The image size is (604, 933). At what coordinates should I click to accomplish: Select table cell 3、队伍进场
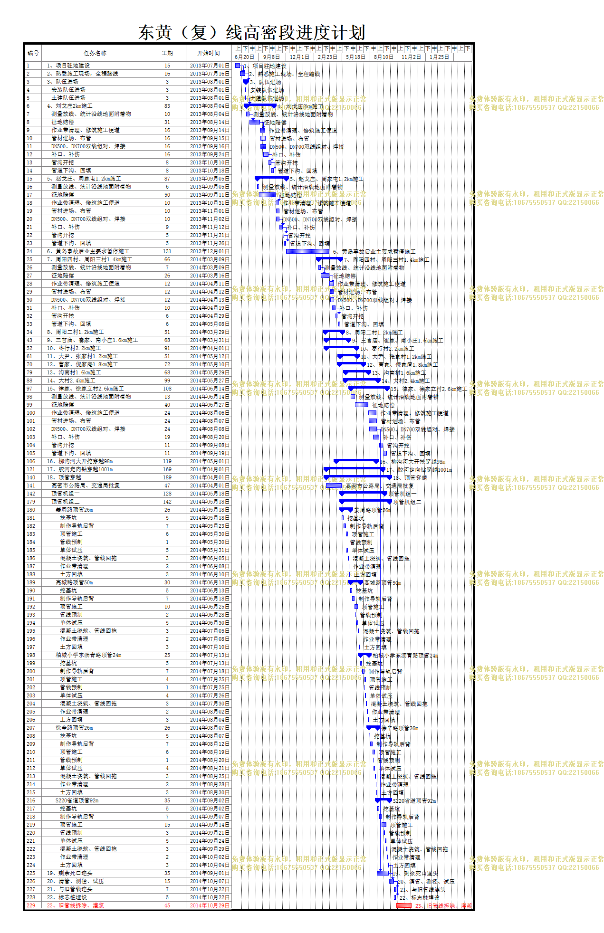95,82
